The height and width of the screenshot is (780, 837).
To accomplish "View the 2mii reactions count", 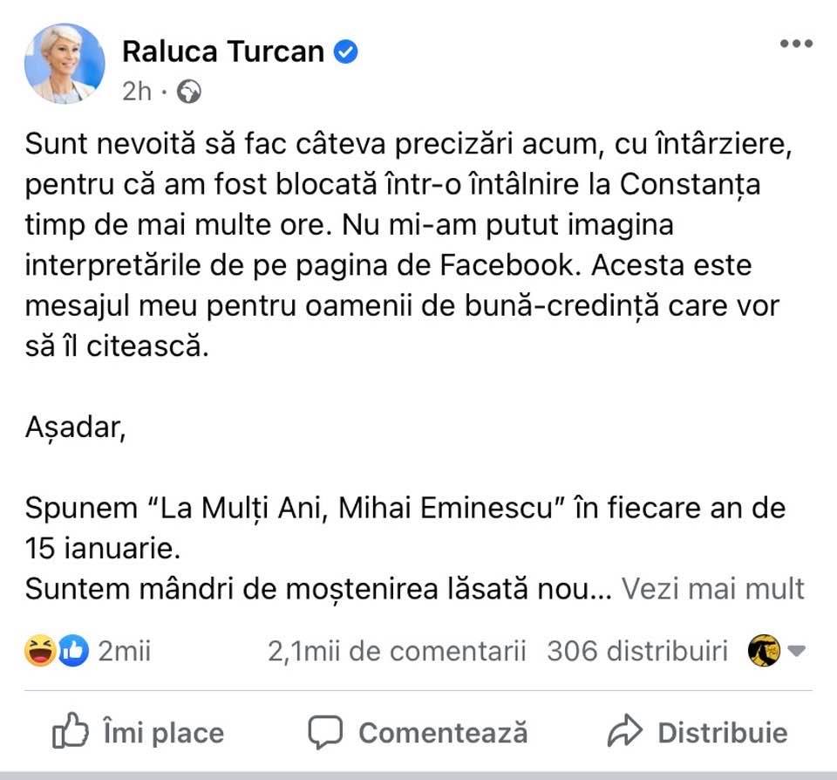I will tap(125, 651).
